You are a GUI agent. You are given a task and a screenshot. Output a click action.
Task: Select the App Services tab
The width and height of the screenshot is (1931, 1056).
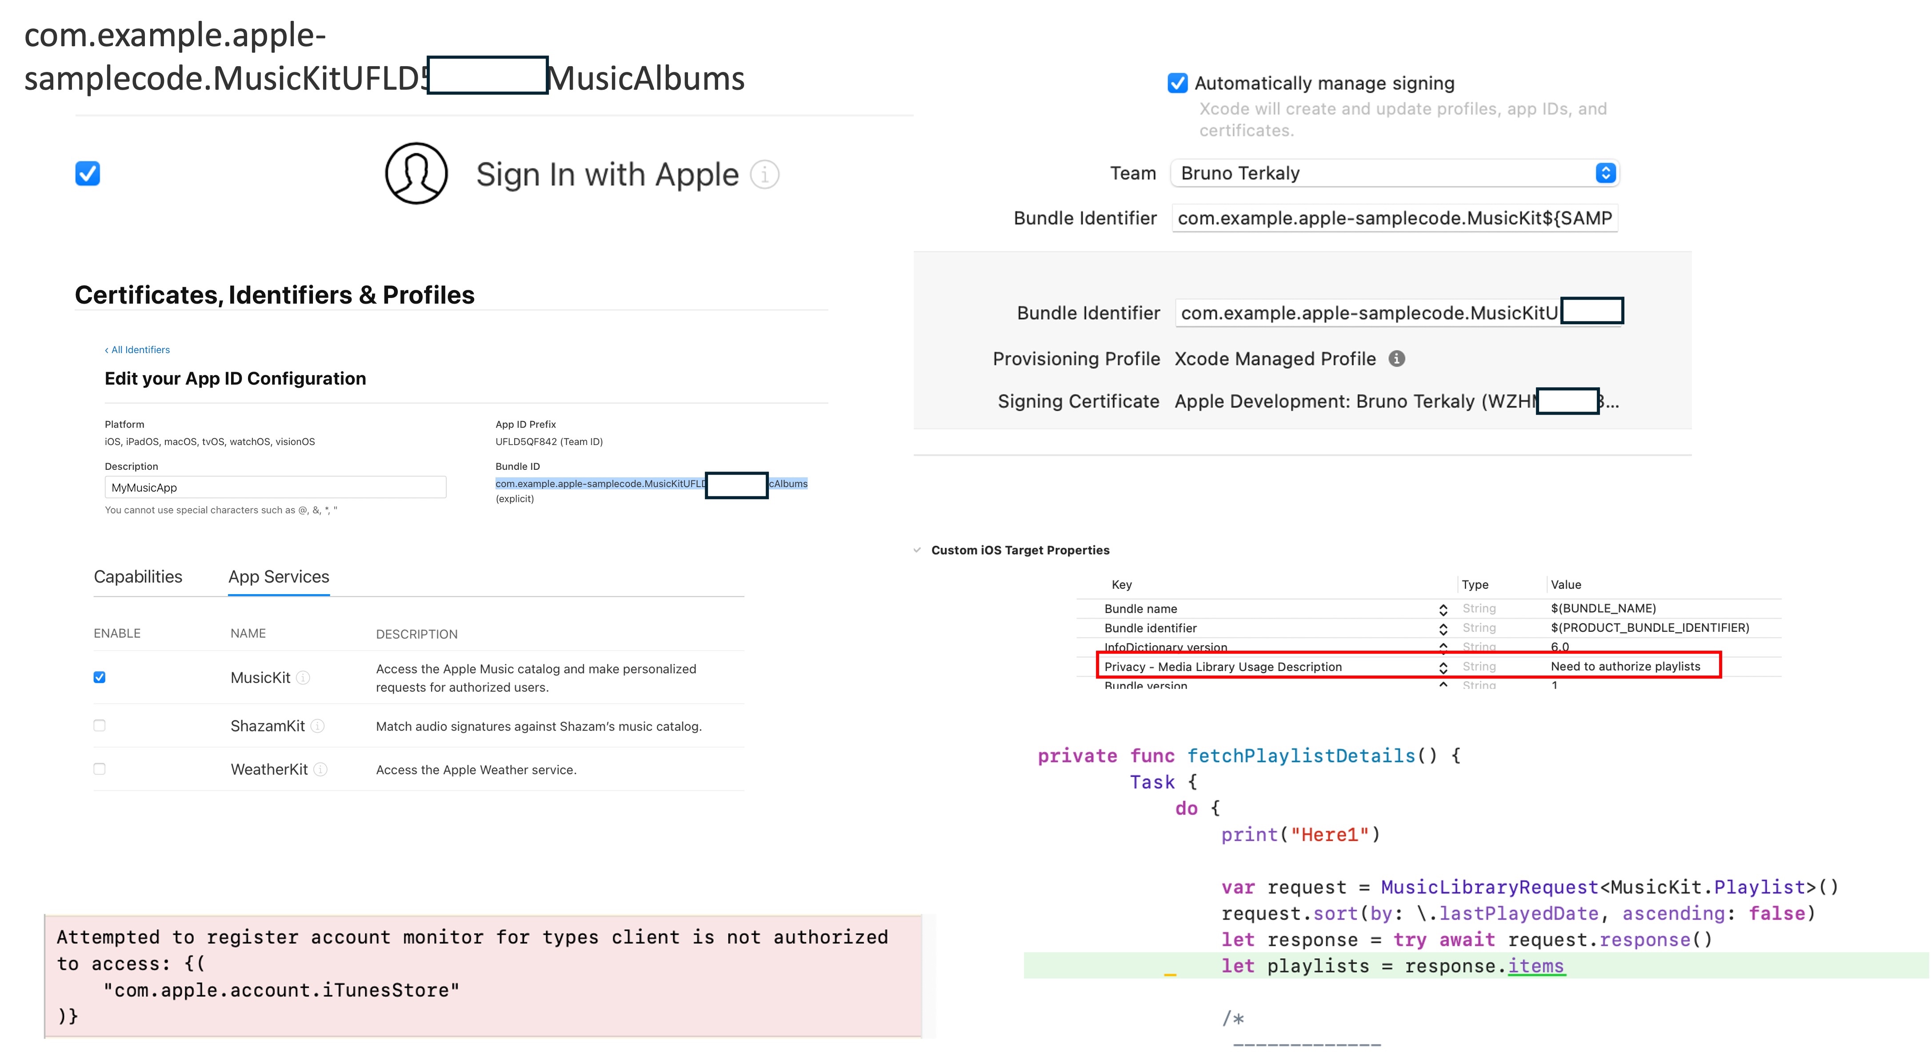click(x=279, y=577)
